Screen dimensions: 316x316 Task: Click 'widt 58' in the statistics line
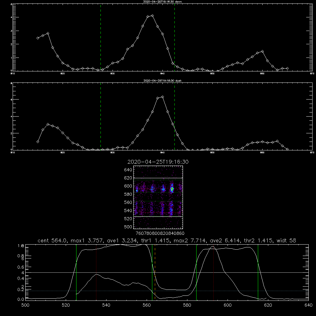pos(286,240)
